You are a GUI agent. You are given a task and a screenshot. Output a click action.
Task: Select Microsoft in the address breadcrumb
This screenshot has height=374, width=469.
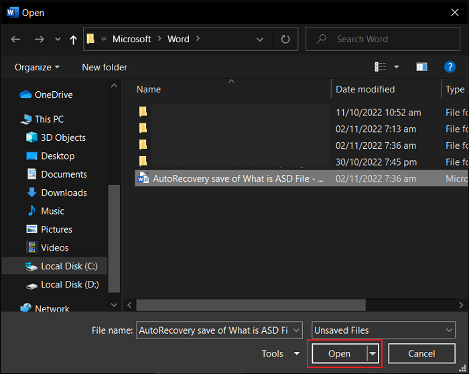pyautogui.click(x=131, y=39)
